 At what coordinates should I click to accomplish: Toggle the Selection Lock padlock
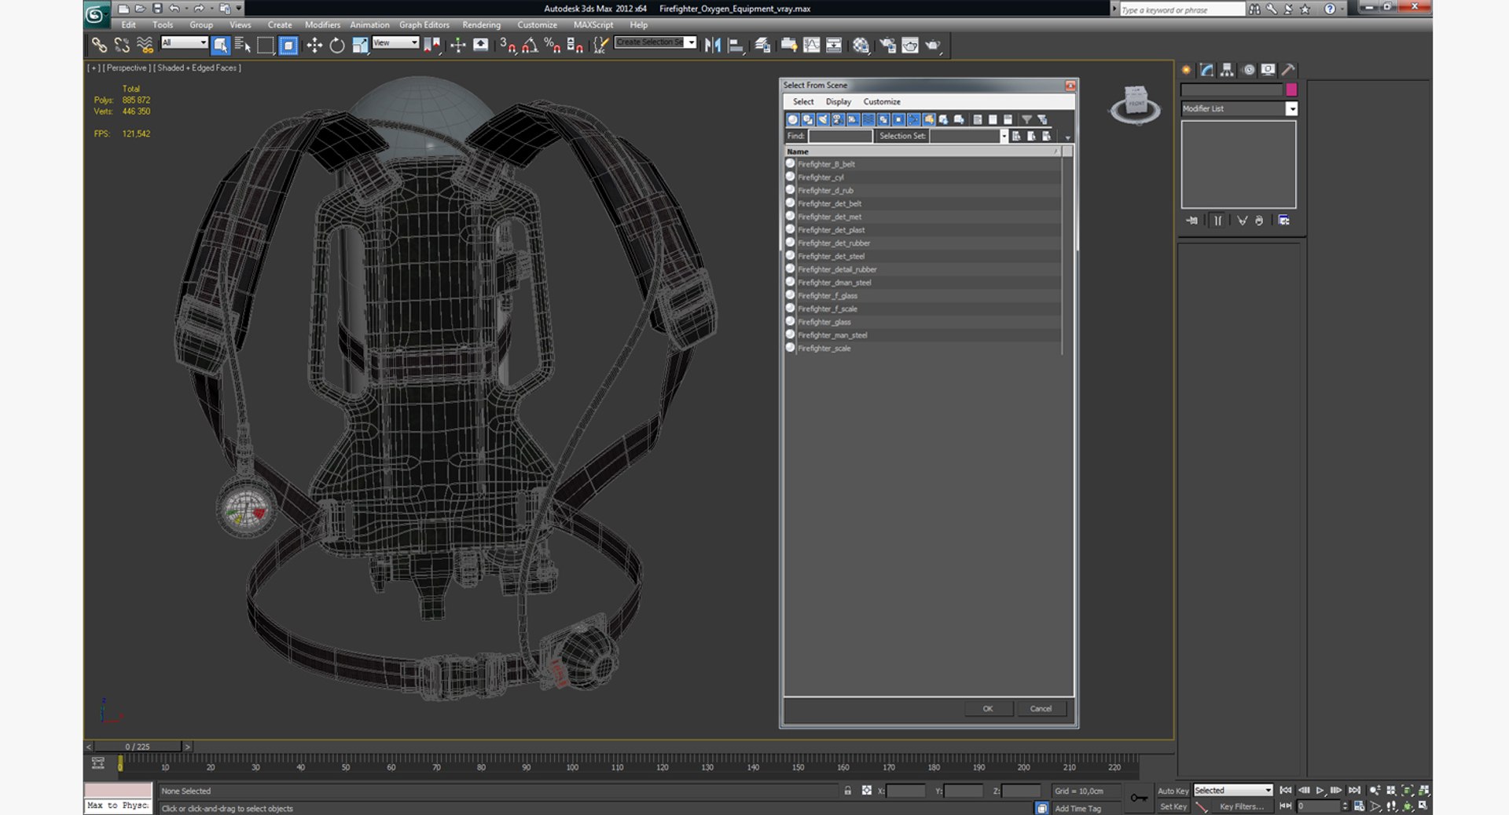click(x=847, y=791)
